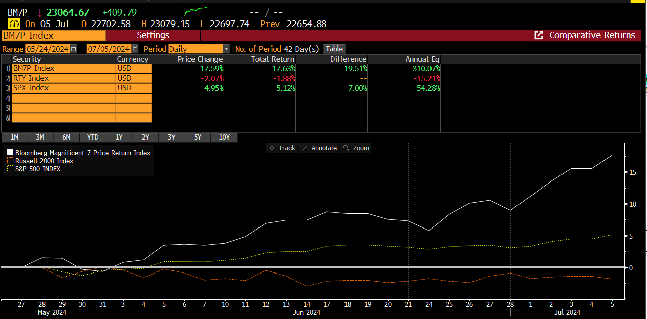Click the Comparative Returns title

[592, 35]
